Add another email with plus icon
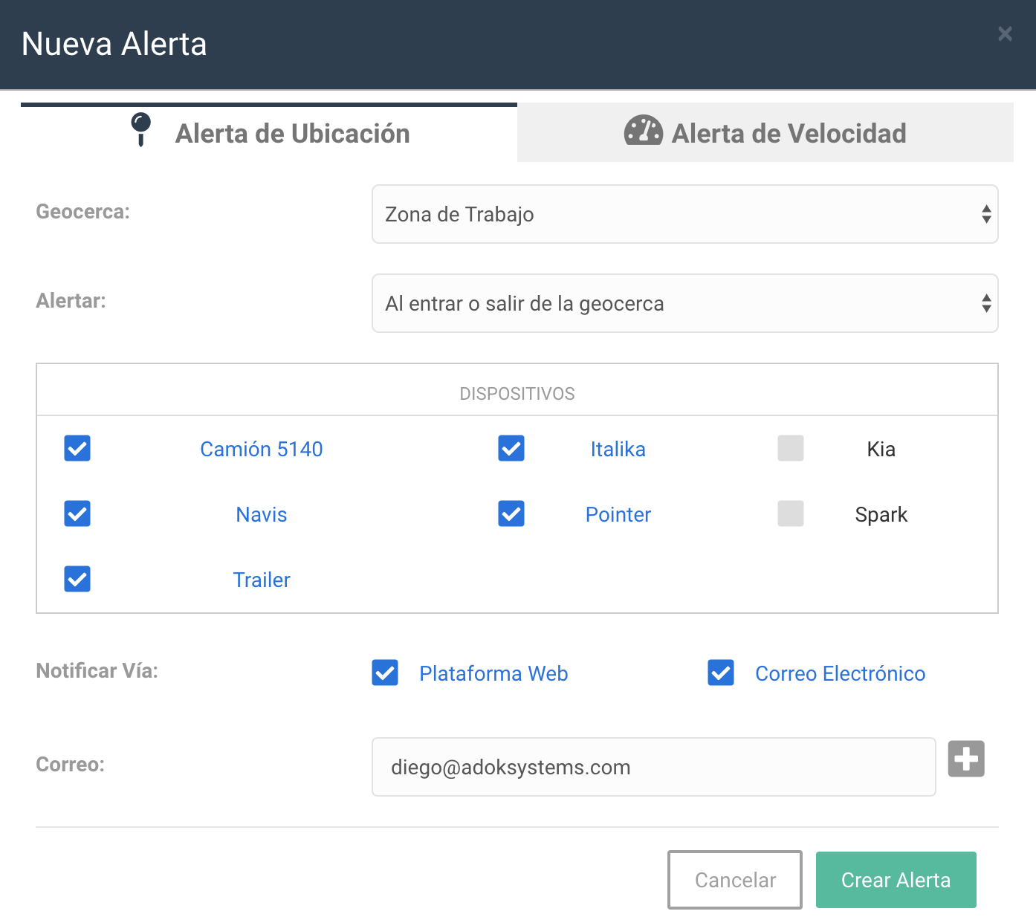The width and height of the screenshot is (1036, 917). click(x=966, y=759)
